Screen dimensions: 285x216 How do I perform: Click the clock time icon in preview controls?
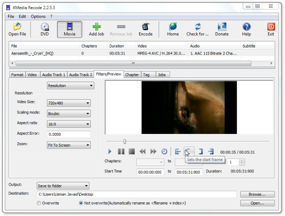click(164, 151)
